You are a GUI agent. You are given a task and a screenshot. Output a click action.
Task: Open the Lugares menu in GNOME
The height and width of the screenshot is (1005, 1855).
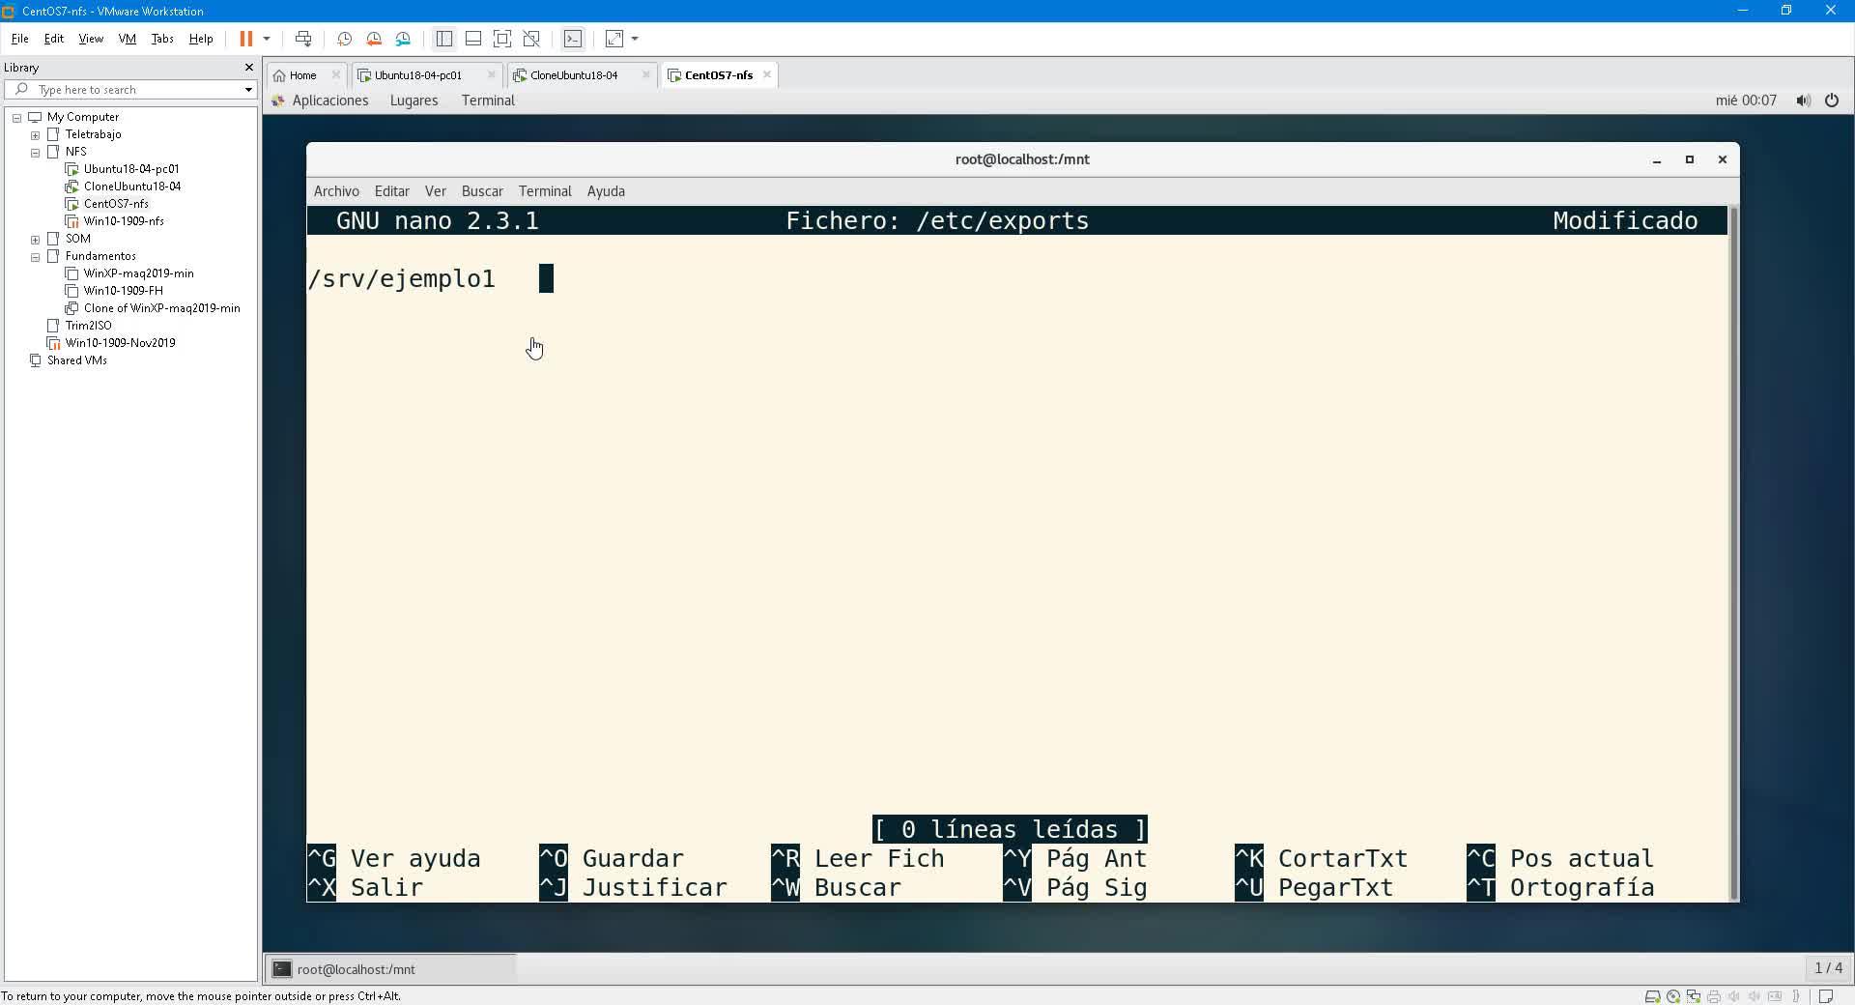(x=414, y=100)
